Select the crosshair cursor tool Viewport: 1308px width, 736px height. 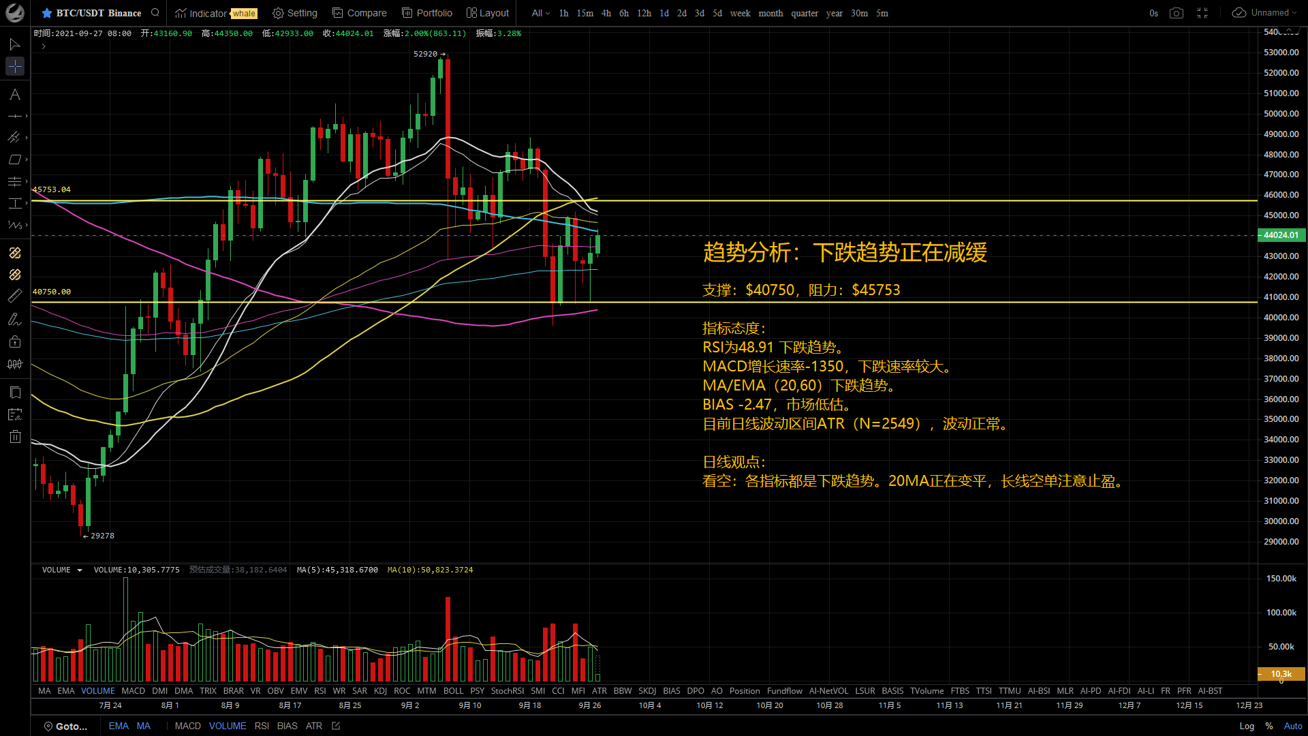tap(14, 66)
